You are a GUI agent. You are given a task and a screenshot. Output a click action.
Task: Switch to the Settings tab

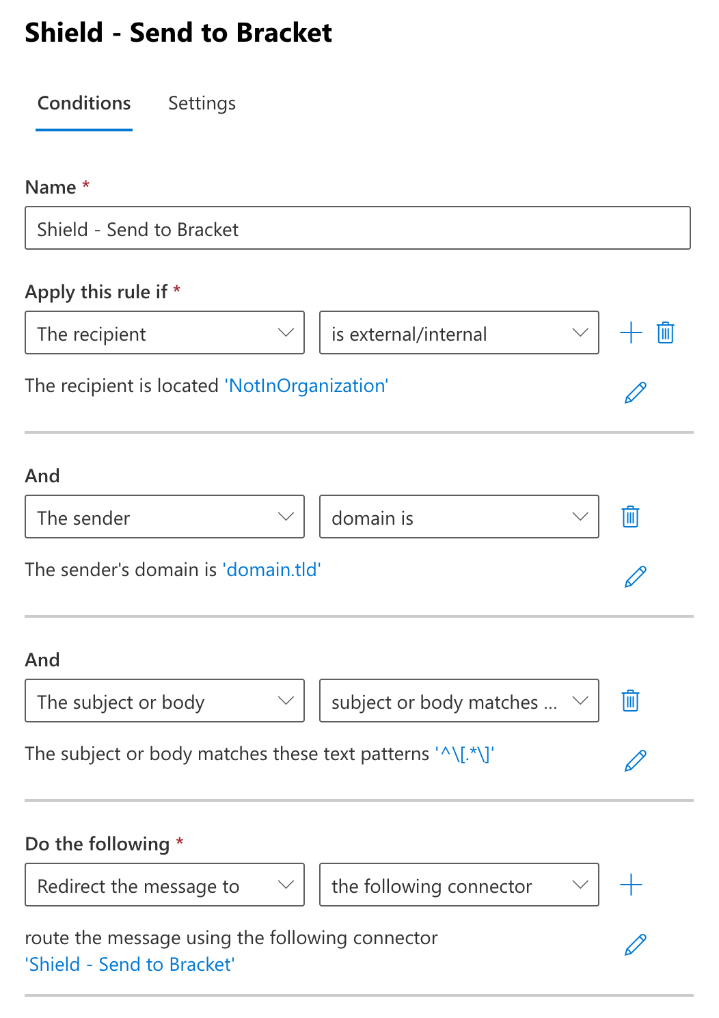[202, 103]
